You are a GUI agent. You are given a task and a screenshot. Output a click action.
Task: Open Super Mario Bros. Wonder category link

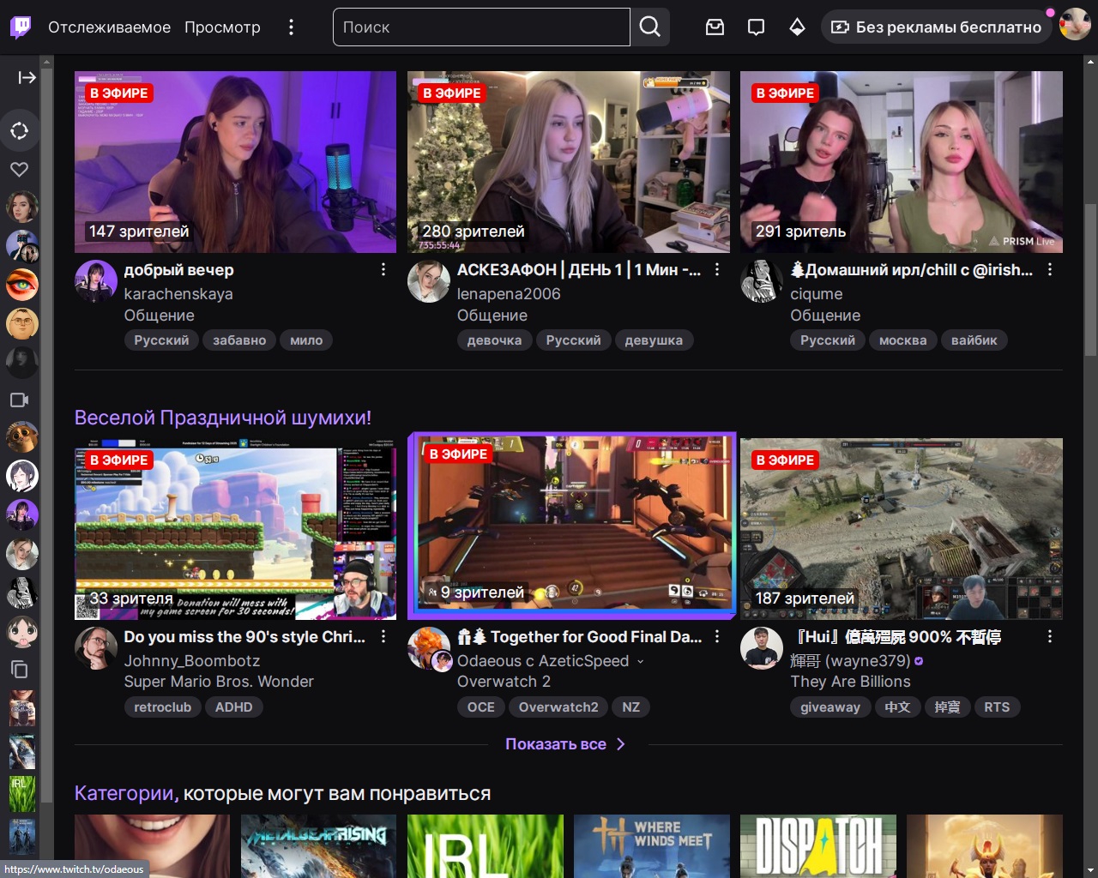point(219,682)
